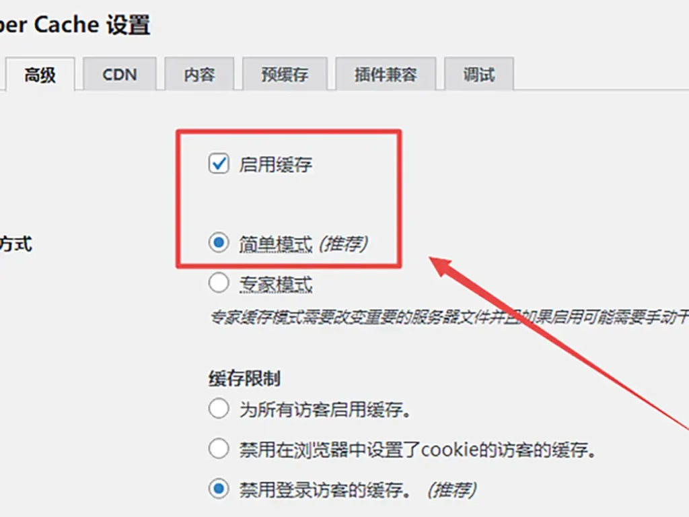
Task: Open the CDN tab
Action: (x=120, y=74)
